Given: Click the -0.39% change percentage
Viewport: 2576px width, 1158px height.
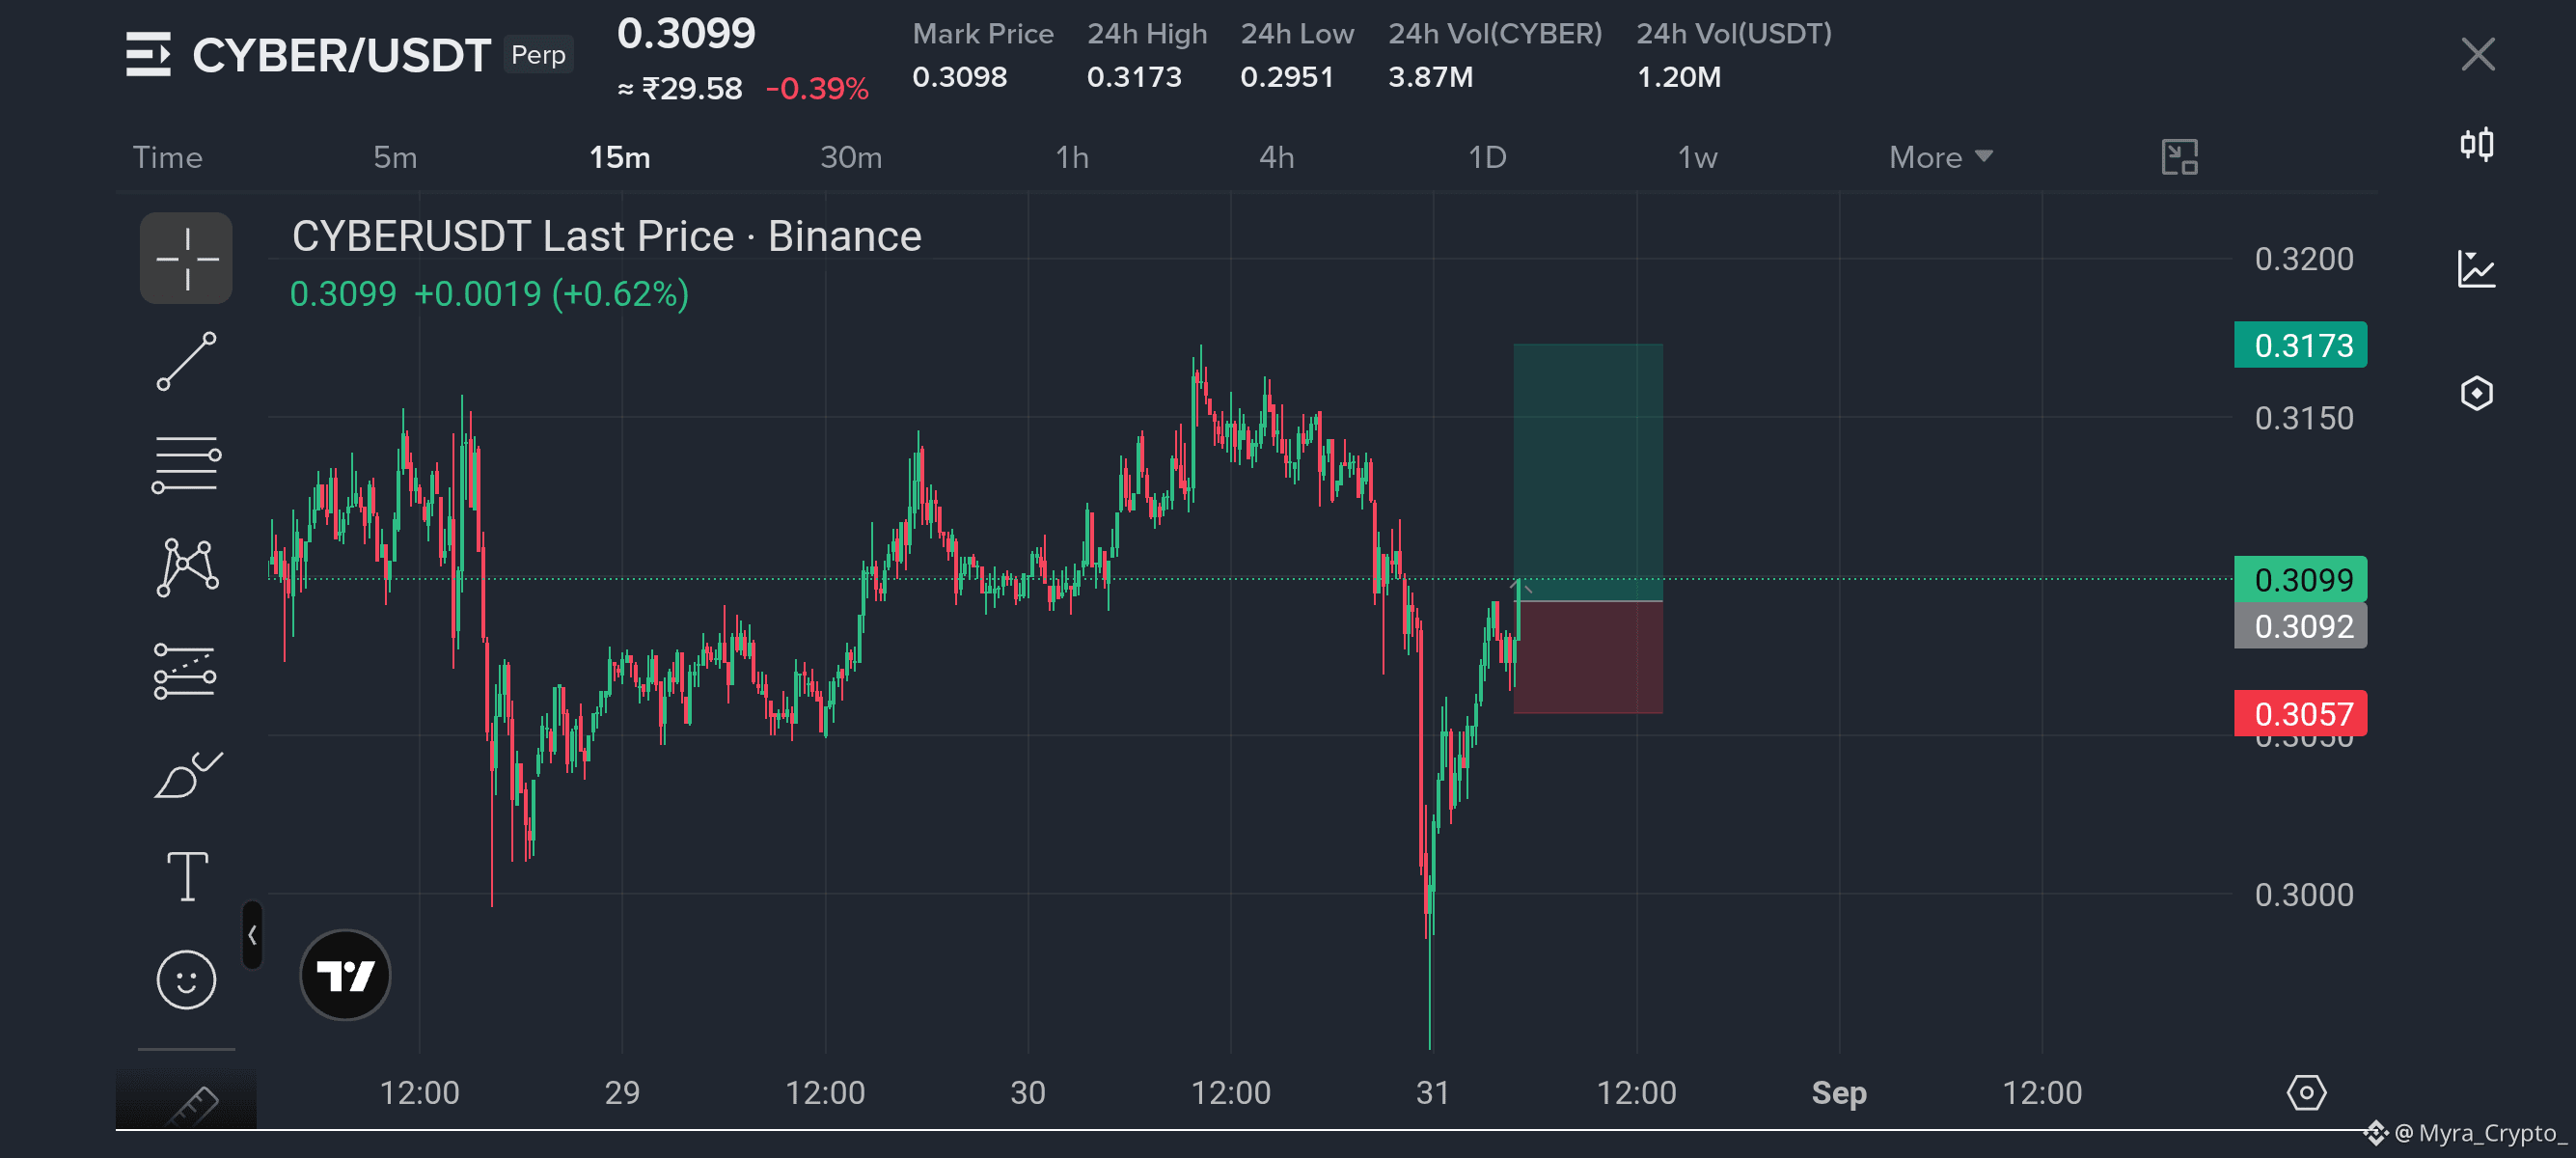Looking at the screenshot, I should (817, 89).
